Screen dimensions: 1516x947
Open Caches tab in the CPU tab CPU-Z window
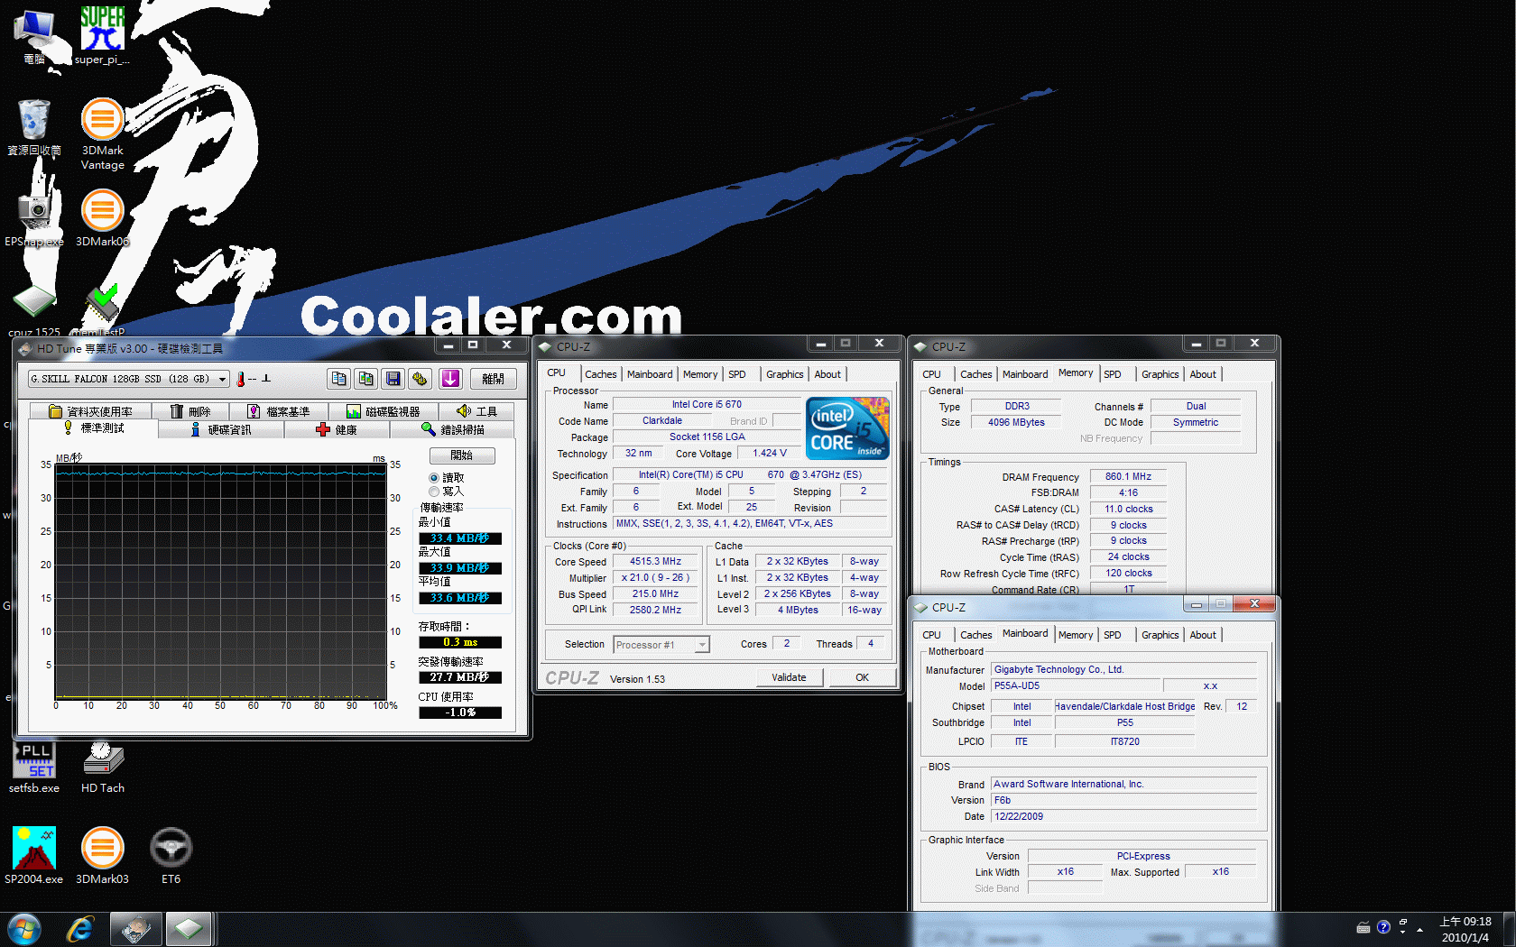[600, 374]
